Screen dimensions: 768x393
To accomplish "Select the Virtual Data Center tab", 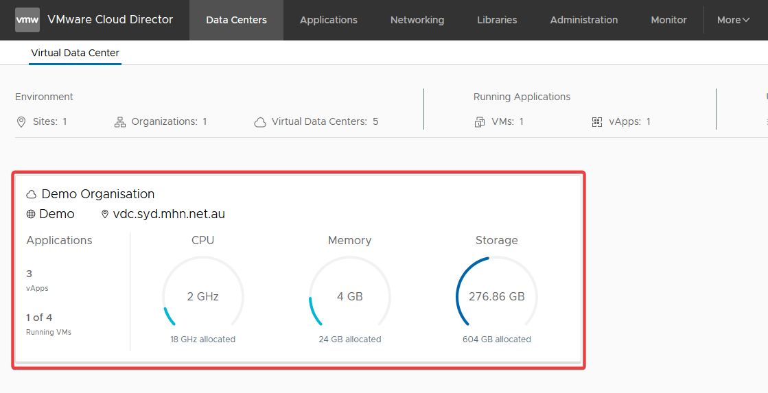I will [x=75, y=53].
